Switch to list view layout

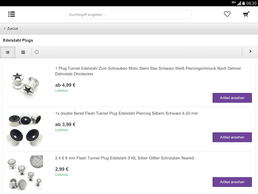pyautogui.click(x=8, y=52)
